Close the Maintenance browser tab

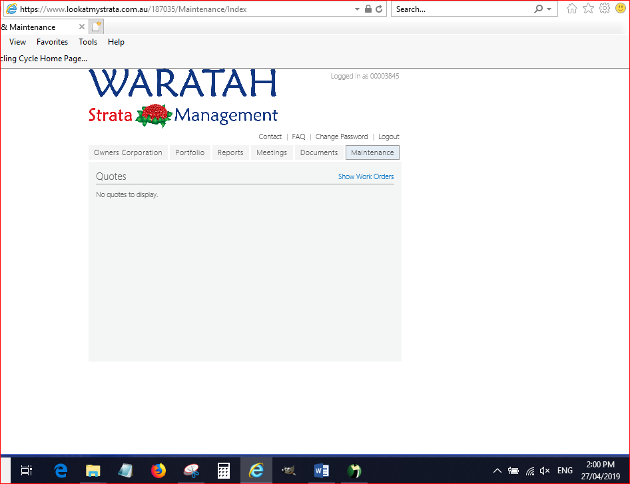point(81,27)
